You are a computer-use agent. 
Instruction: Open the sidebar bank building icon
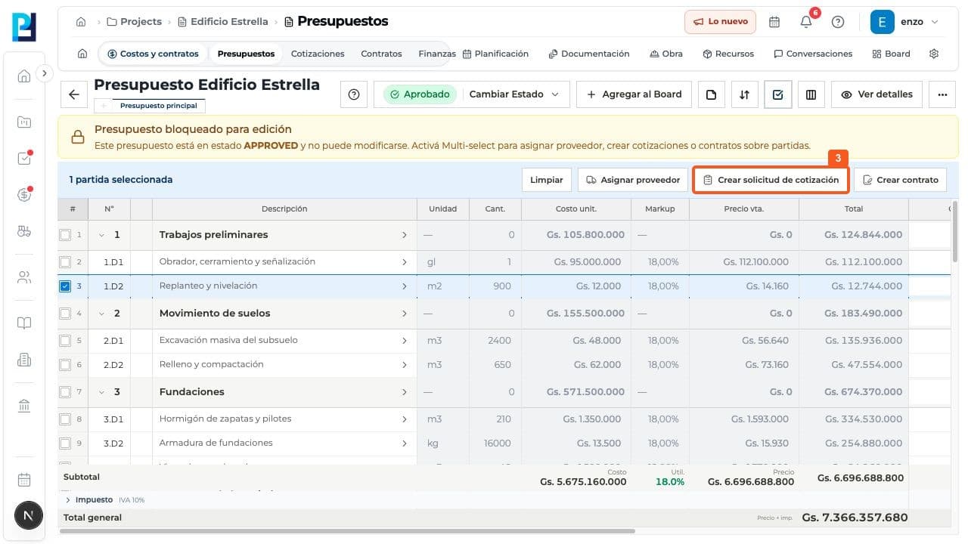pyautogui.click(x=24, y=406)
